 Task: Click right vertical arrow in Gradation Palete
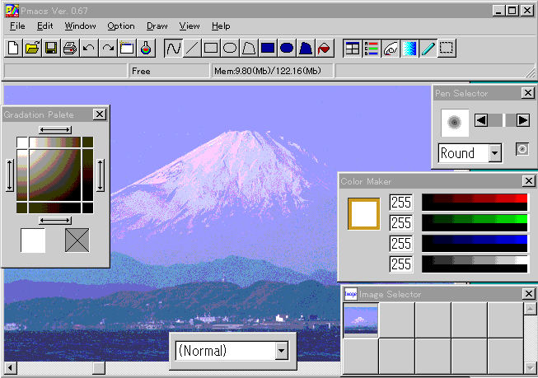click(x=101, y=175)
